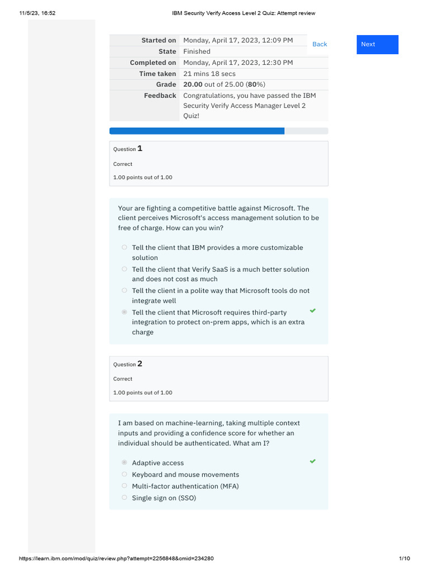Click the quiz grade progress bar
429x572 pixels.
(218, 131)
